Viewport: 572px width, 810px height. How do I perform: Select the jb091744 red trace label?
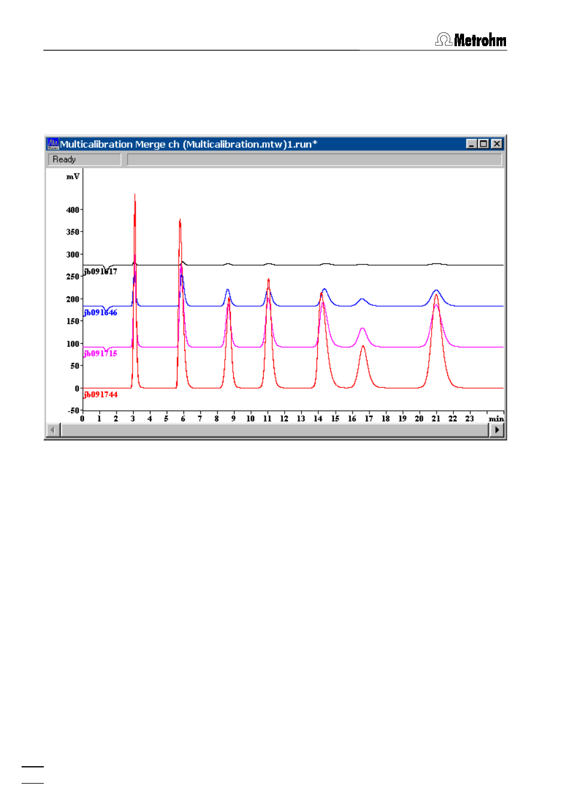pos(100,394)
